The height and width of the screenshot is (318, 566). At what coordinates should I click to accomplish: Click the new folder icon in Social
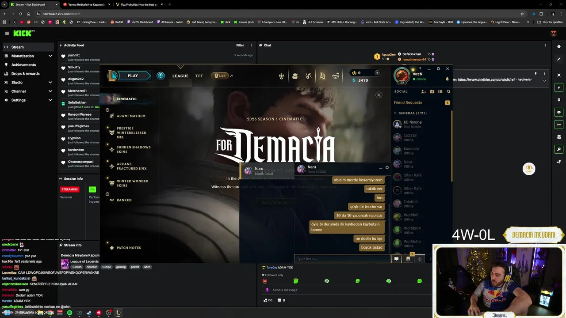[x=432, y=91]
